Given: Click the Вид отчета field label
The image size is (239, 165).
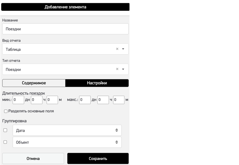Looking at the screenshot, I should point(11,41).
